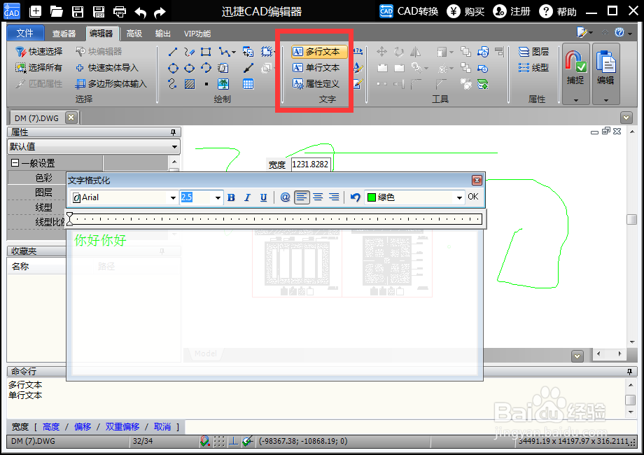Screen dimensions: 644x455
Task: Align text right in formatting dialog
Action: (x=335, y=197)
